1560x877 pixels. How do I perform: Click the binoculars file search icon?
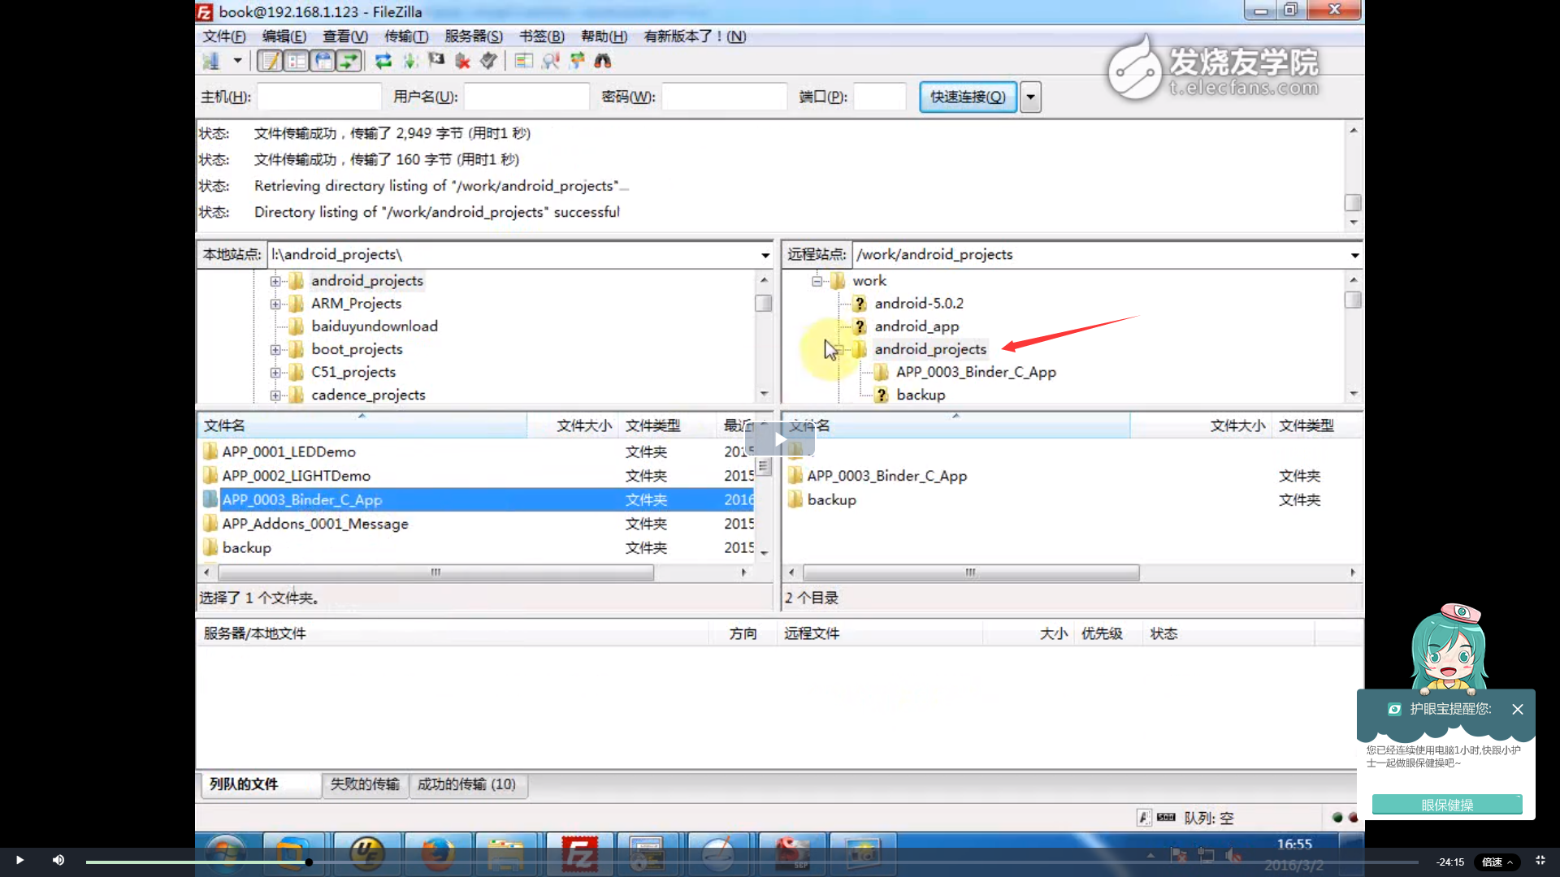point(602,61)
